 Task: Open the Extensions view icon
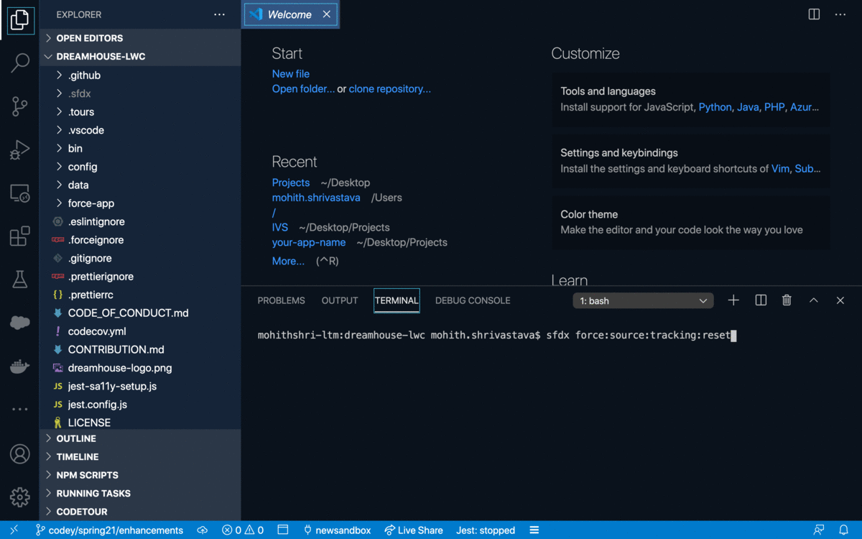click(20, 236)
